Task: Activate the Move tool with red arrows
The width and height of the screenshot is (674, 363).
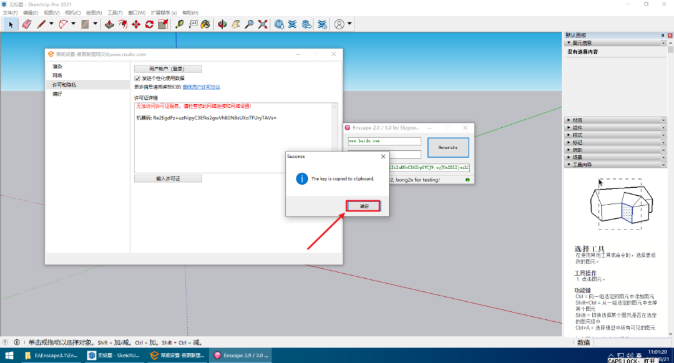Action: (136, 24)
